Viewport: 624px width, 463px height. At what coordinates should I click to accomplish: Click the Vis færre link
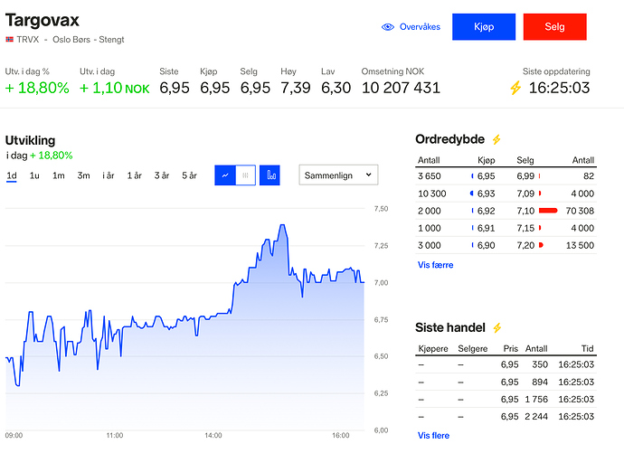click(x=435, y=265)
